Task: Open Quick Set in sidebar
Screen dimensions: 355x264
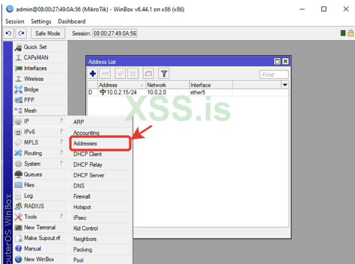Action: (40, 47)
